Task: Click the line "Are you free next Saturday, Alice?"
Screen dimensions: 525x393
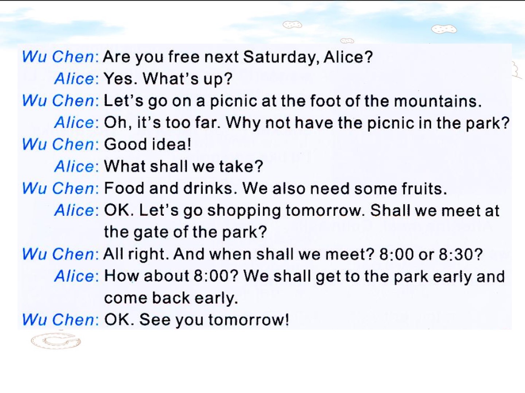Action: [238, 57]
